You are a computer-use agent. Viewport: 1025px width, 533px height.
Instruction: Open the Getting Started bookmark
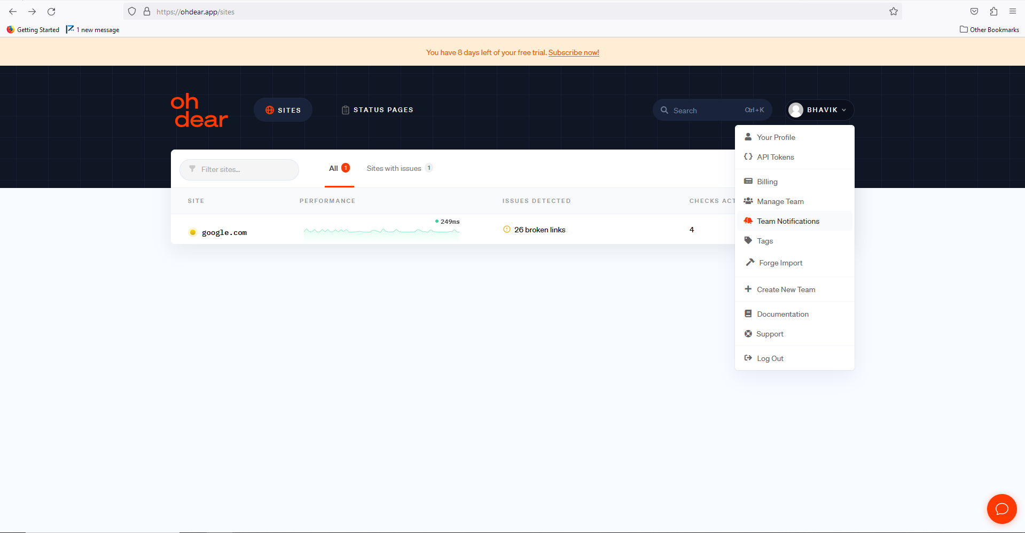click(x=33, y=30)
